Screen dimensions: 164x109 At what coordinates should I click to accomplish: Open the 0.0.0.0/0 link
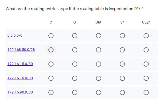[x=15, y=35]
